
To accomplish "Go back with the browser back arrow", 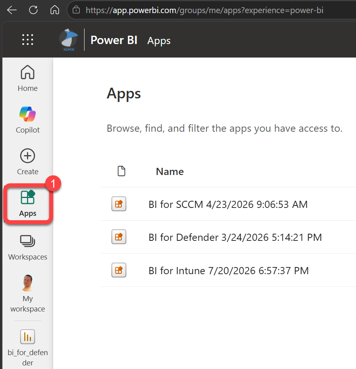I will click(12, 10).
